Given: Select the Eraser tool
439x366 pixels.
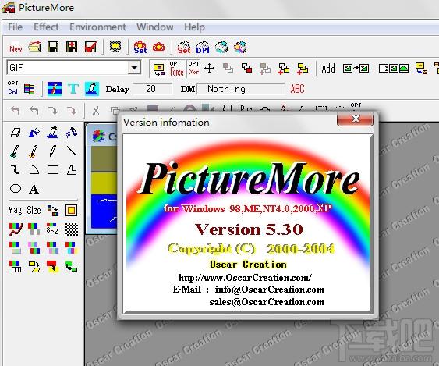Looking at the screenshot, I should click(x=16, y=133).
